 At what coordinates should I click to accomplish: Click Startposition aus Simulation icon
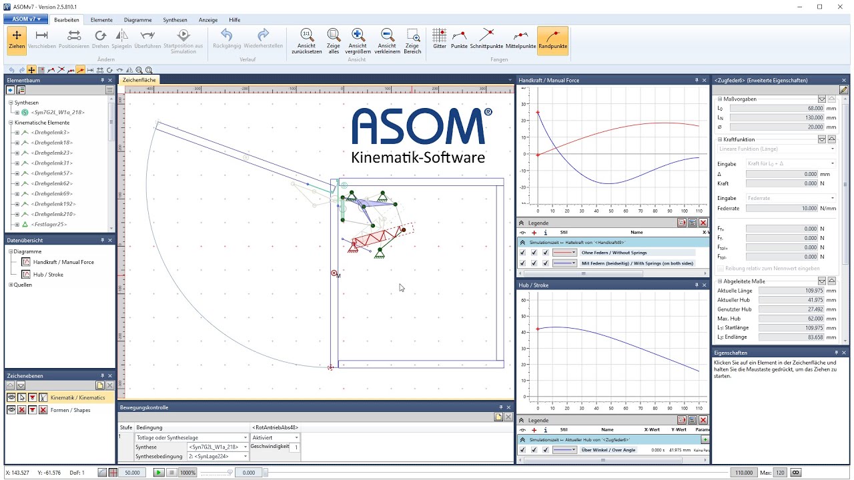point(183,41)
